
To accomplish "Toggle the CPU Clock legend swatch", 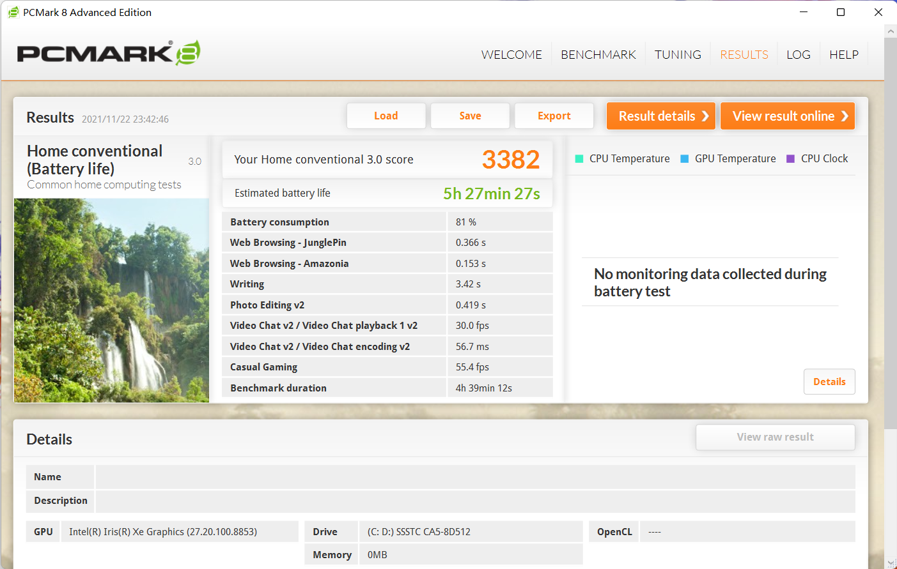I will pos(790,159).
